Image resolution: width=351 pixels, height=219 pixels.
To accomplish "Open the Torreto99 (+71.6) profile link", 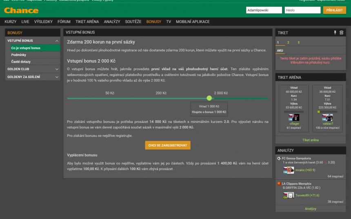I will tap(307, 195).
